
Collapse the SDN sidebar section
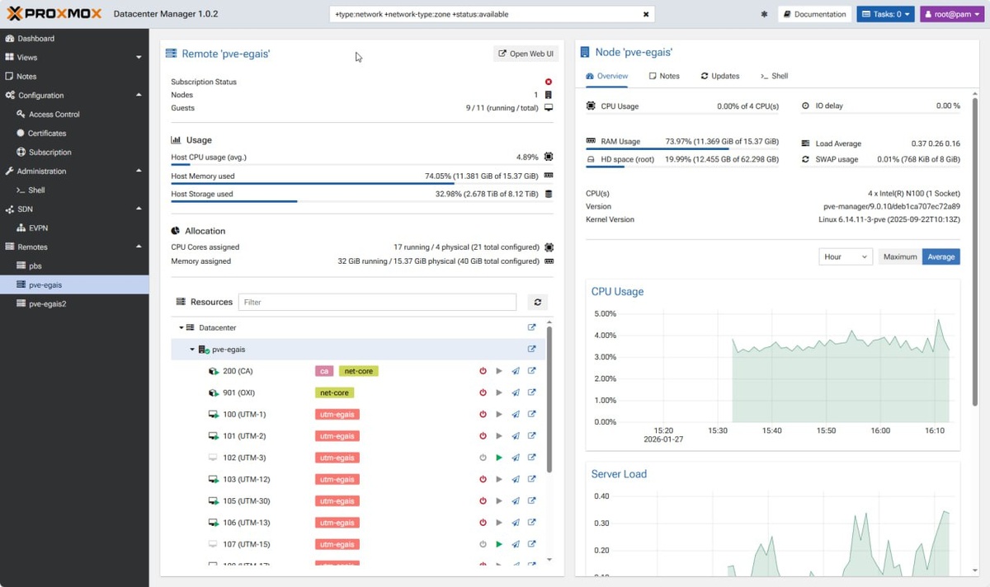pyautogui.click(x=139, y=209)
